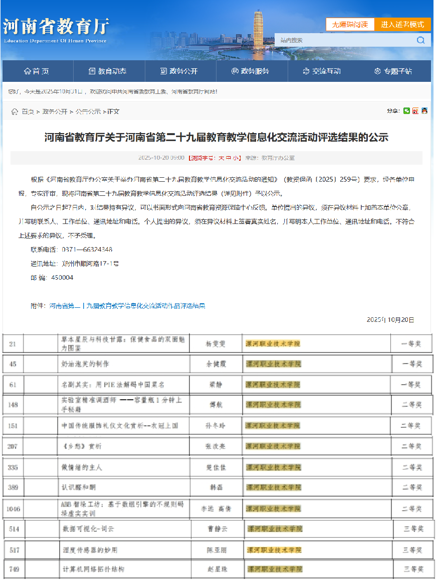Open 政务公开 navigation item
This screenshot has width=436, height=580.
179,71
